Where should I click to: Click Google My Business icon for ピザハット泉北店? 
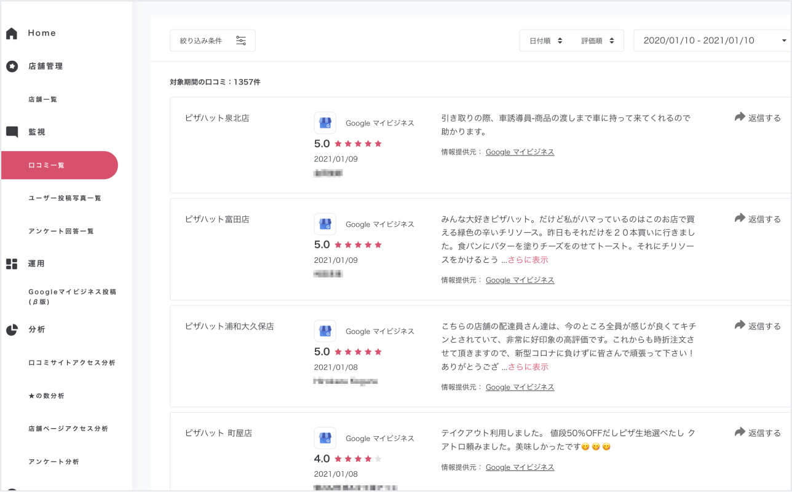pyautogui.click(x=325, y=123)
